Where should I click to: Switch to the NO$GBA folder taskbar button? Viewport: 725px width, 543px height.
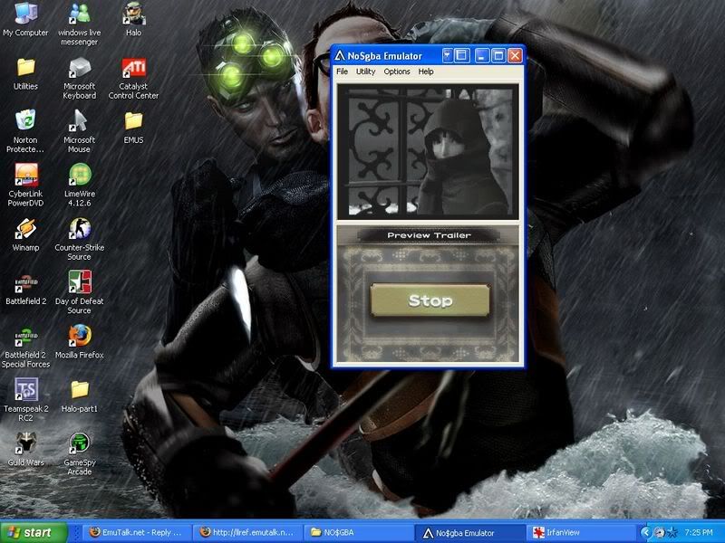click(359, 533)
